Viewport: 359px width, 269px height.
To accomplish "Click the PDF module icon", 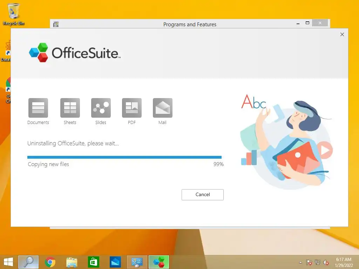I will point(132,108).
